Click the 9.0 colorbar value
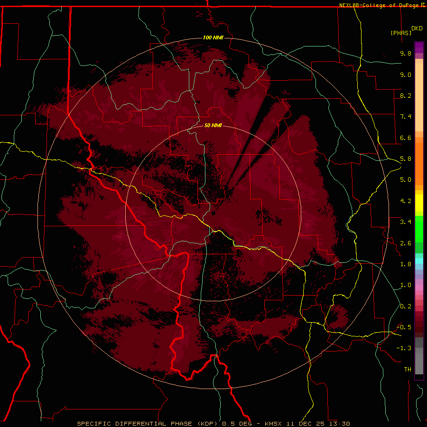The height and width of the screenshot is (427, 427). tap(406, 74)
